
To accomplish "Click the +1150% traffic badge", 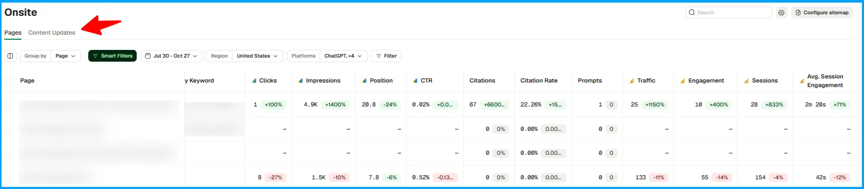I will [x=654, y=104].
